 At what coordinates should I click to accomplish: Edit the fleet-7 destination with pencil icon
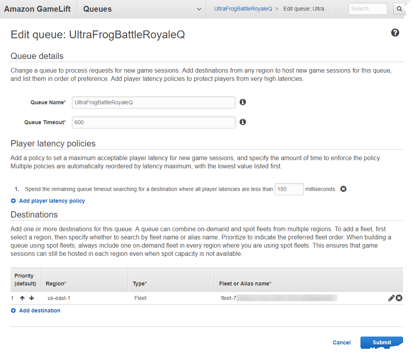pyautogui.click(x=391, y=298)
